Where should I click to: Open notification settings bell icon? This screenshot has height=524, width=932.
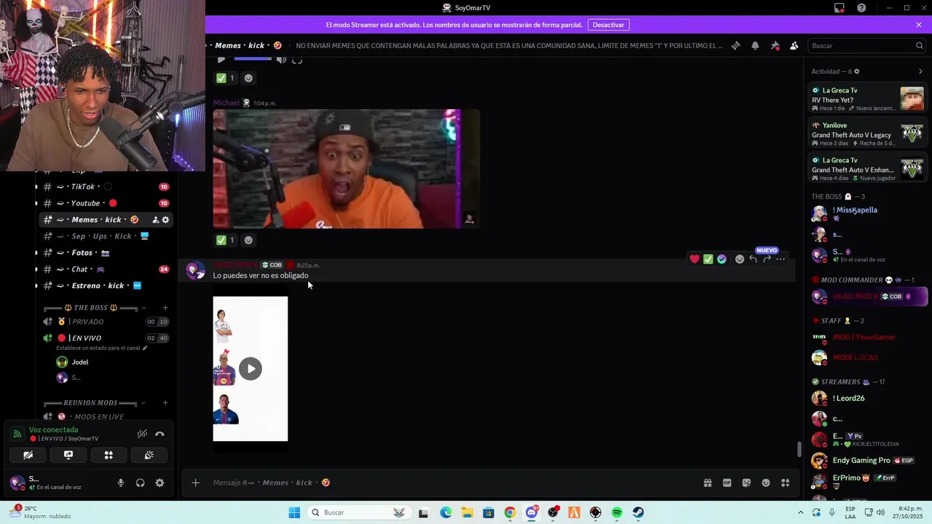(755, 46)
